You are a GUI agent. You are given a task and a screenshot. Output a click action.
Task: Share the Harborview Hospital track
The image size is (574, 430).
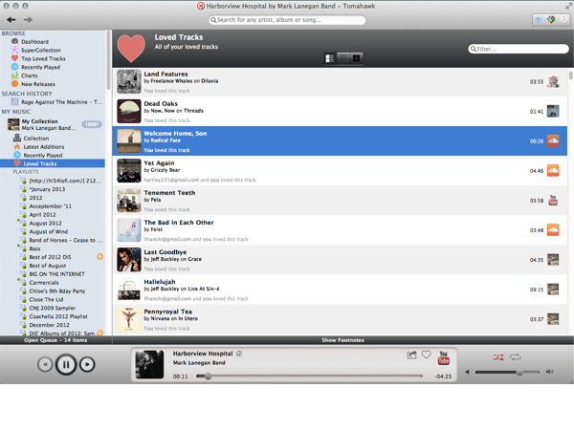pyautogui.click(x=411, y=355)
